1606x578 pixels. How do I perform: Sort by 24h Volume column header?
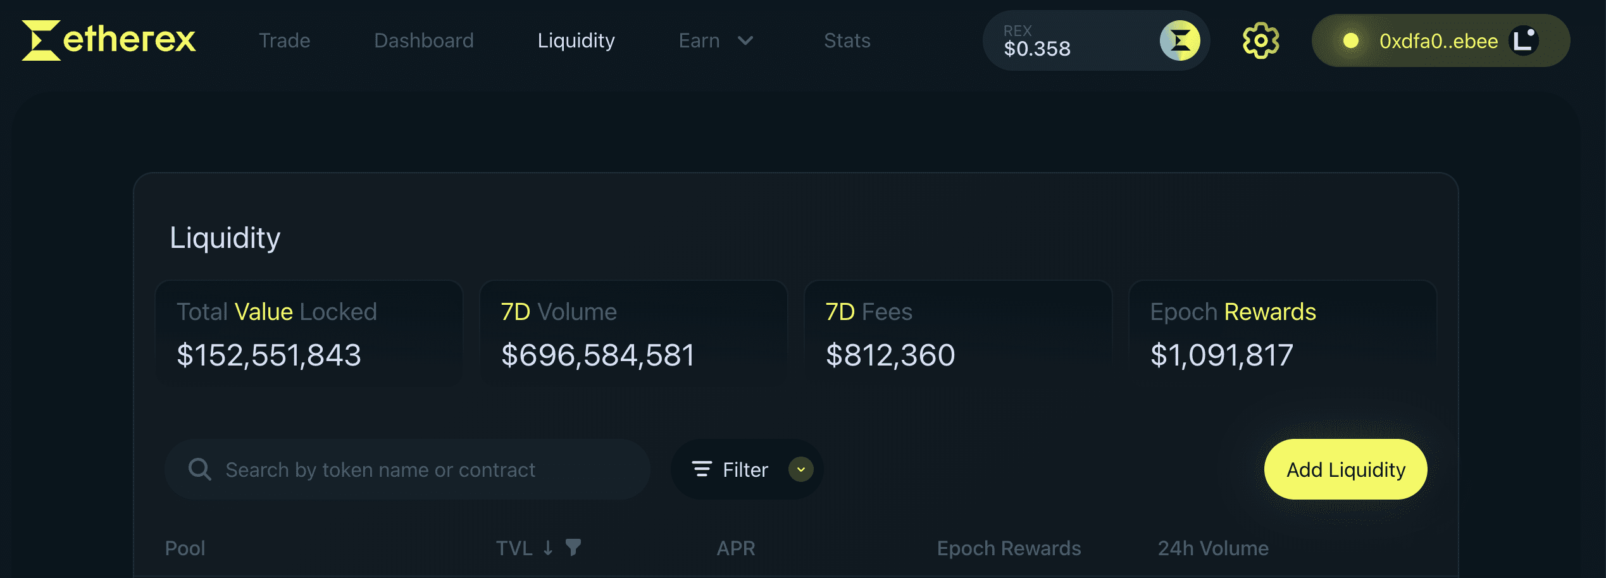pos(1212,548)
